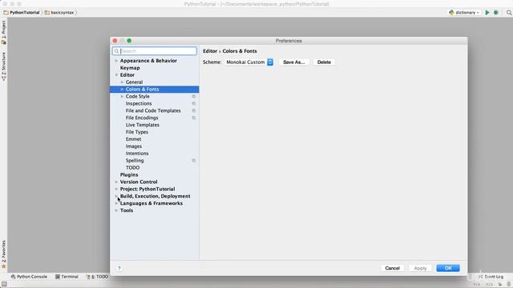The height and width of the screenshot is (288, 513).
Task: Open the Structure tool window tab
Action: point(3,66)
